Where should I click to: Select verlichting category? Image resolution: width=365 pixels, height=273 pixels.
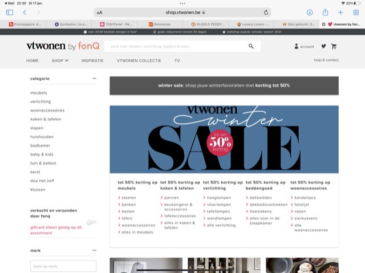coord(40,101)
